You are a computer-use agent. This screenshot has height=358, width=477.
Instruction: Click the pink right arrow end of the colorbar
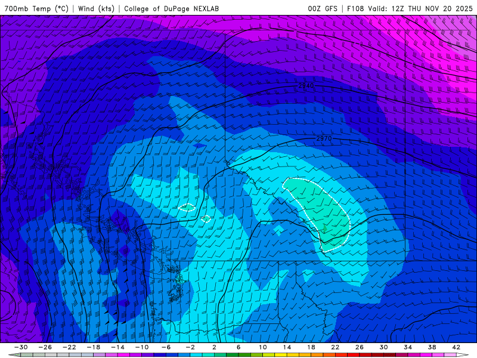462,355
